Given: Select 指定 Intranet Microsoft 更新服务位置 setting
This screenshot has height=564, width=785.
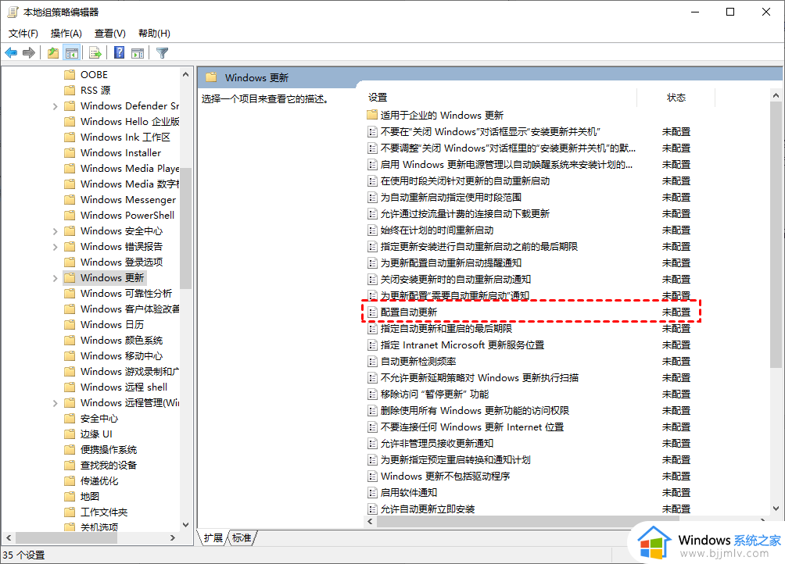Looking at the screenshot, I should [x=462, y=345].
